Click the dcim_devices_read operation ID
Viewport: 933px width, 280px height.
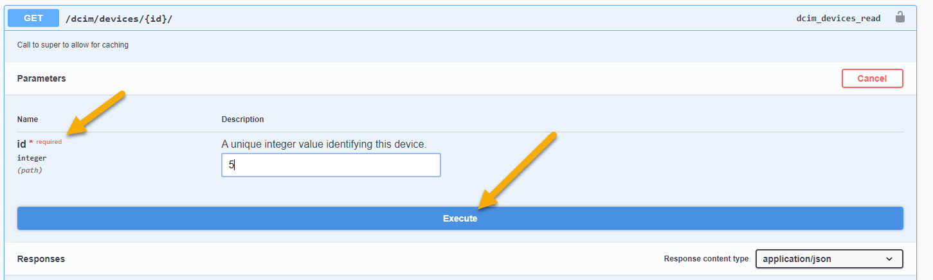pos(838,19)
